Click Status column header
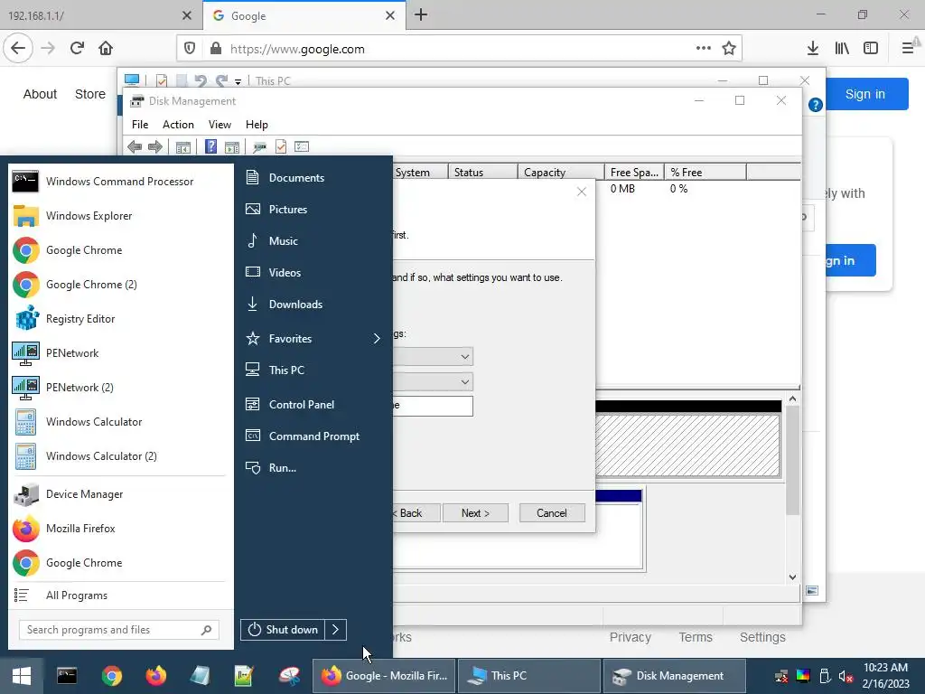Image resolution: width=925 pixels, height=694 pixels. click(482, 173)
